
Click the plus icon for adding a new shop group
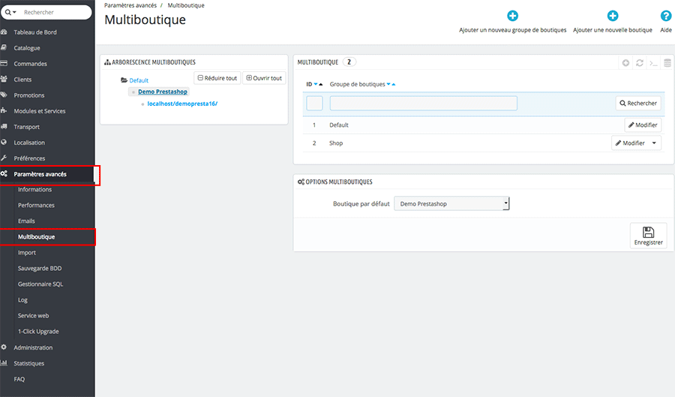coord(512,16)
